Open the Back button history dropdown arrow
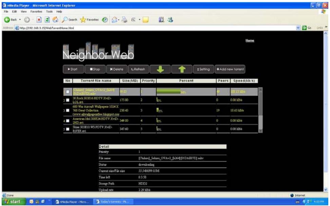Screen dimensions: 330x206 point(20,20)
